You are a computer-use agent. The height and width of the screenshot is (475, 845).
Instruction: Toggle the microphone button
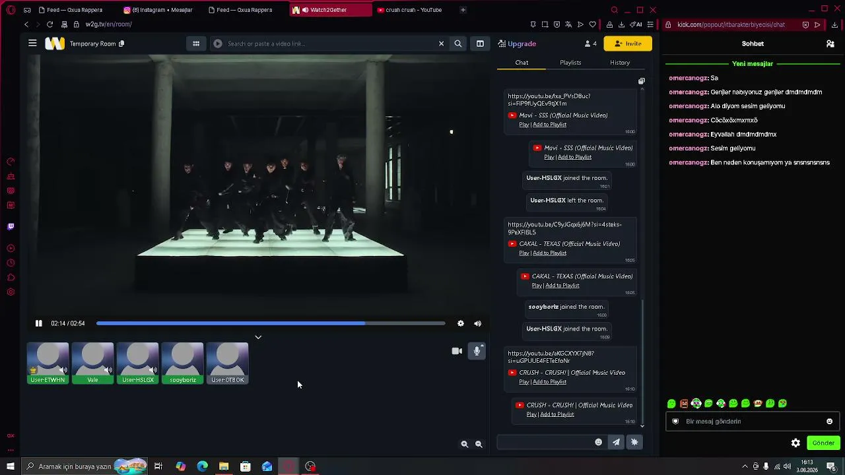coord(477,351)
